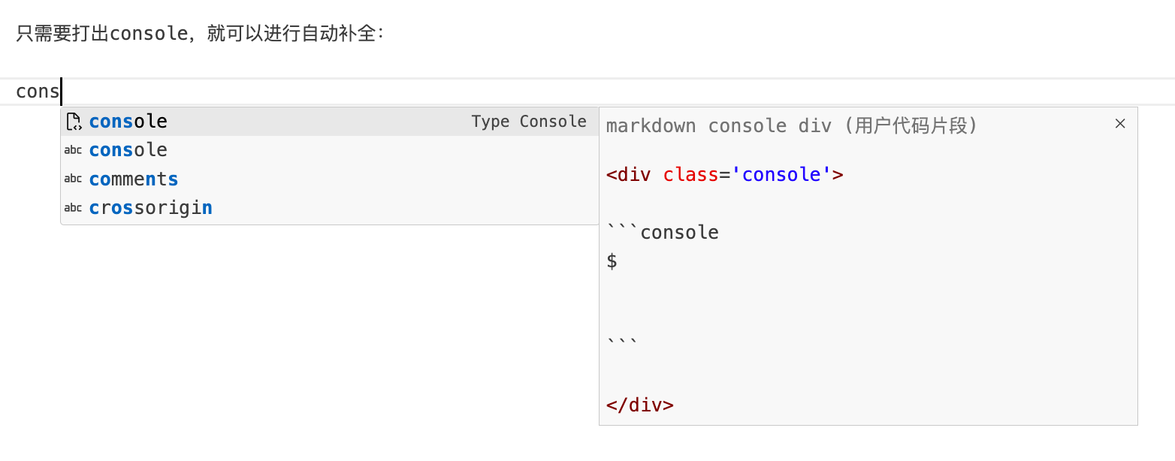Select the crossorigin autocomplete suggestion
Image resolution: width=1175 pixels, height=461 pixels.
(150, 208)
